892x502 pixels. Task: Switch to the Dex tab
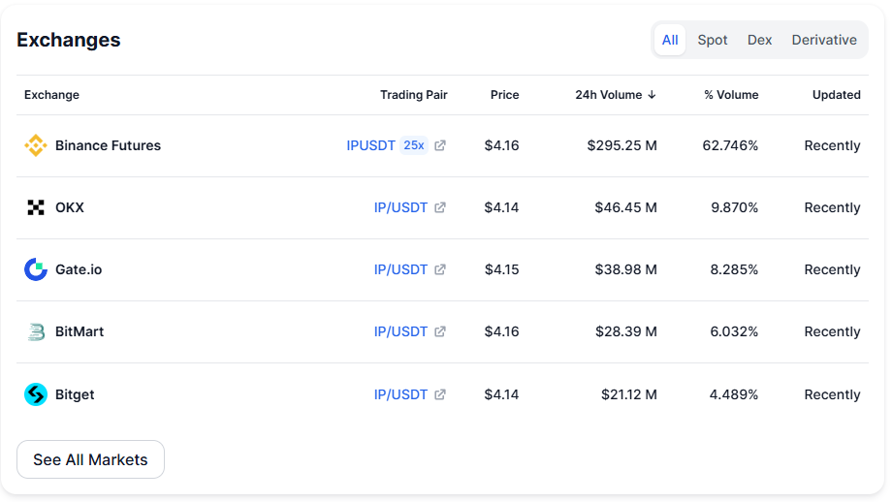click(759, 40)
